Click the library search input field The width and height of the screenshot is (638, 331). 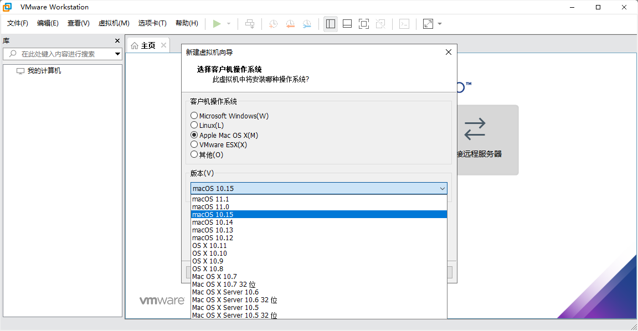tap(62, 54)
